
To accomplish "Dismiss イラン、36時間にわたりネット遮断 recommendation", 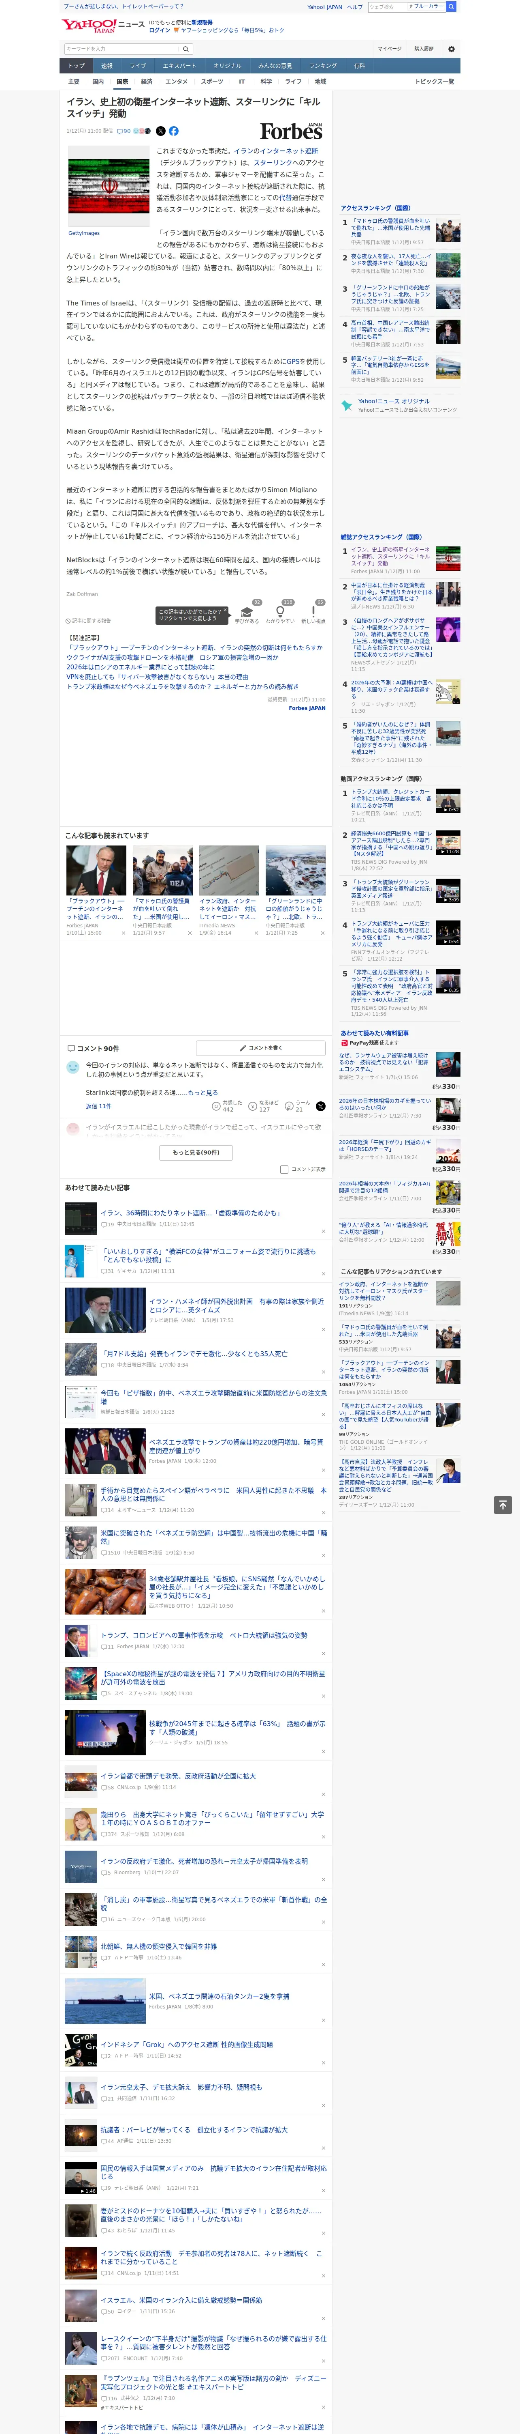I will (x=324, y=1232).
